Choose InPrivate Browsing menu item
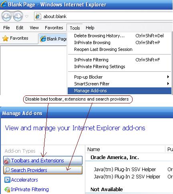Screen dimensions: 173x194 pos(119,42)
